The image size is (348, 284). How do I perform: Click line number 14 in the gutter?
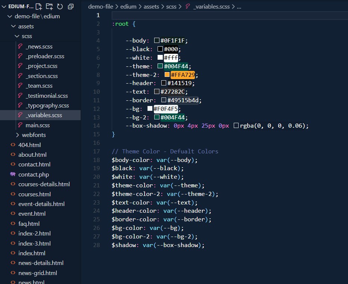[x=96, y=126]
